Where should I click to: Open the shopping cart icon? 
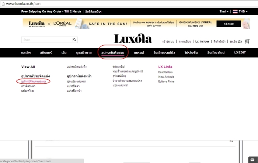point(247,41)
